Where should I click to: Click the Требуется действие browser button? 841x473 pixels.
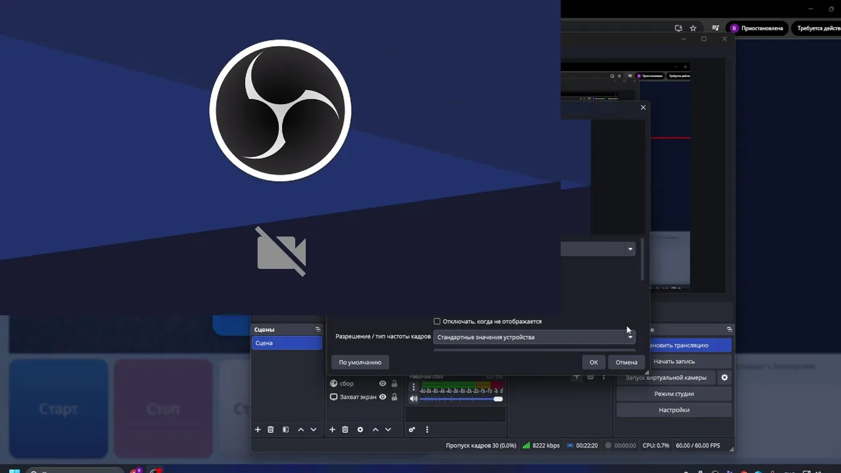815,28
